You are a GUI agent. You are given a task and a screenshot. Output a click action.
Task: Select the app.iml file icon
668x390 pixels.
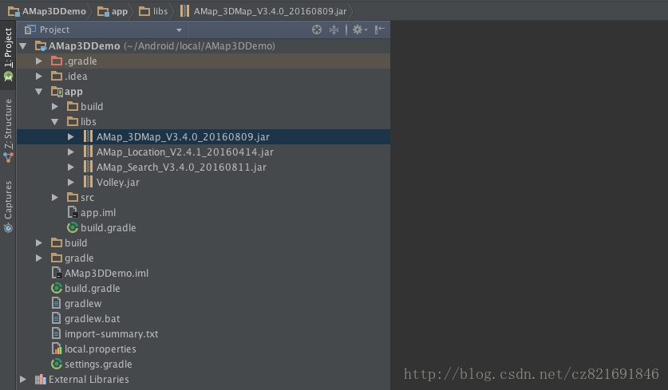click(73, 212)
